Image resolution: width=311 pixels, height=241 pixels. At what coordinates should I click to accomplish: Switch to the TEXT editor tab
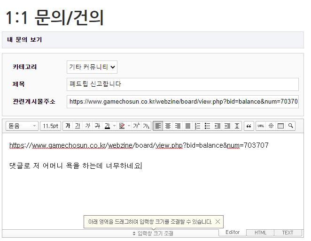(x=288, y=233)
